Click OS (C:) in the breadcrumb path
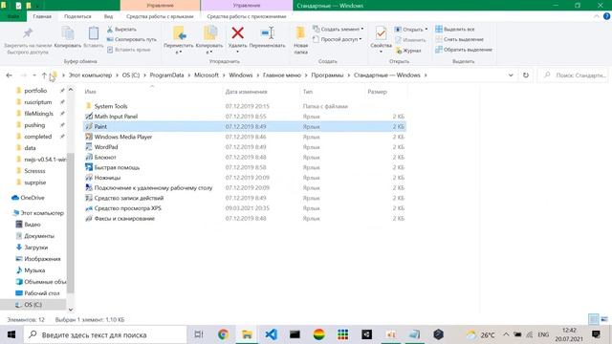This screenshot has height=344, width=612. pyautogui.click(x=131, y=75)
